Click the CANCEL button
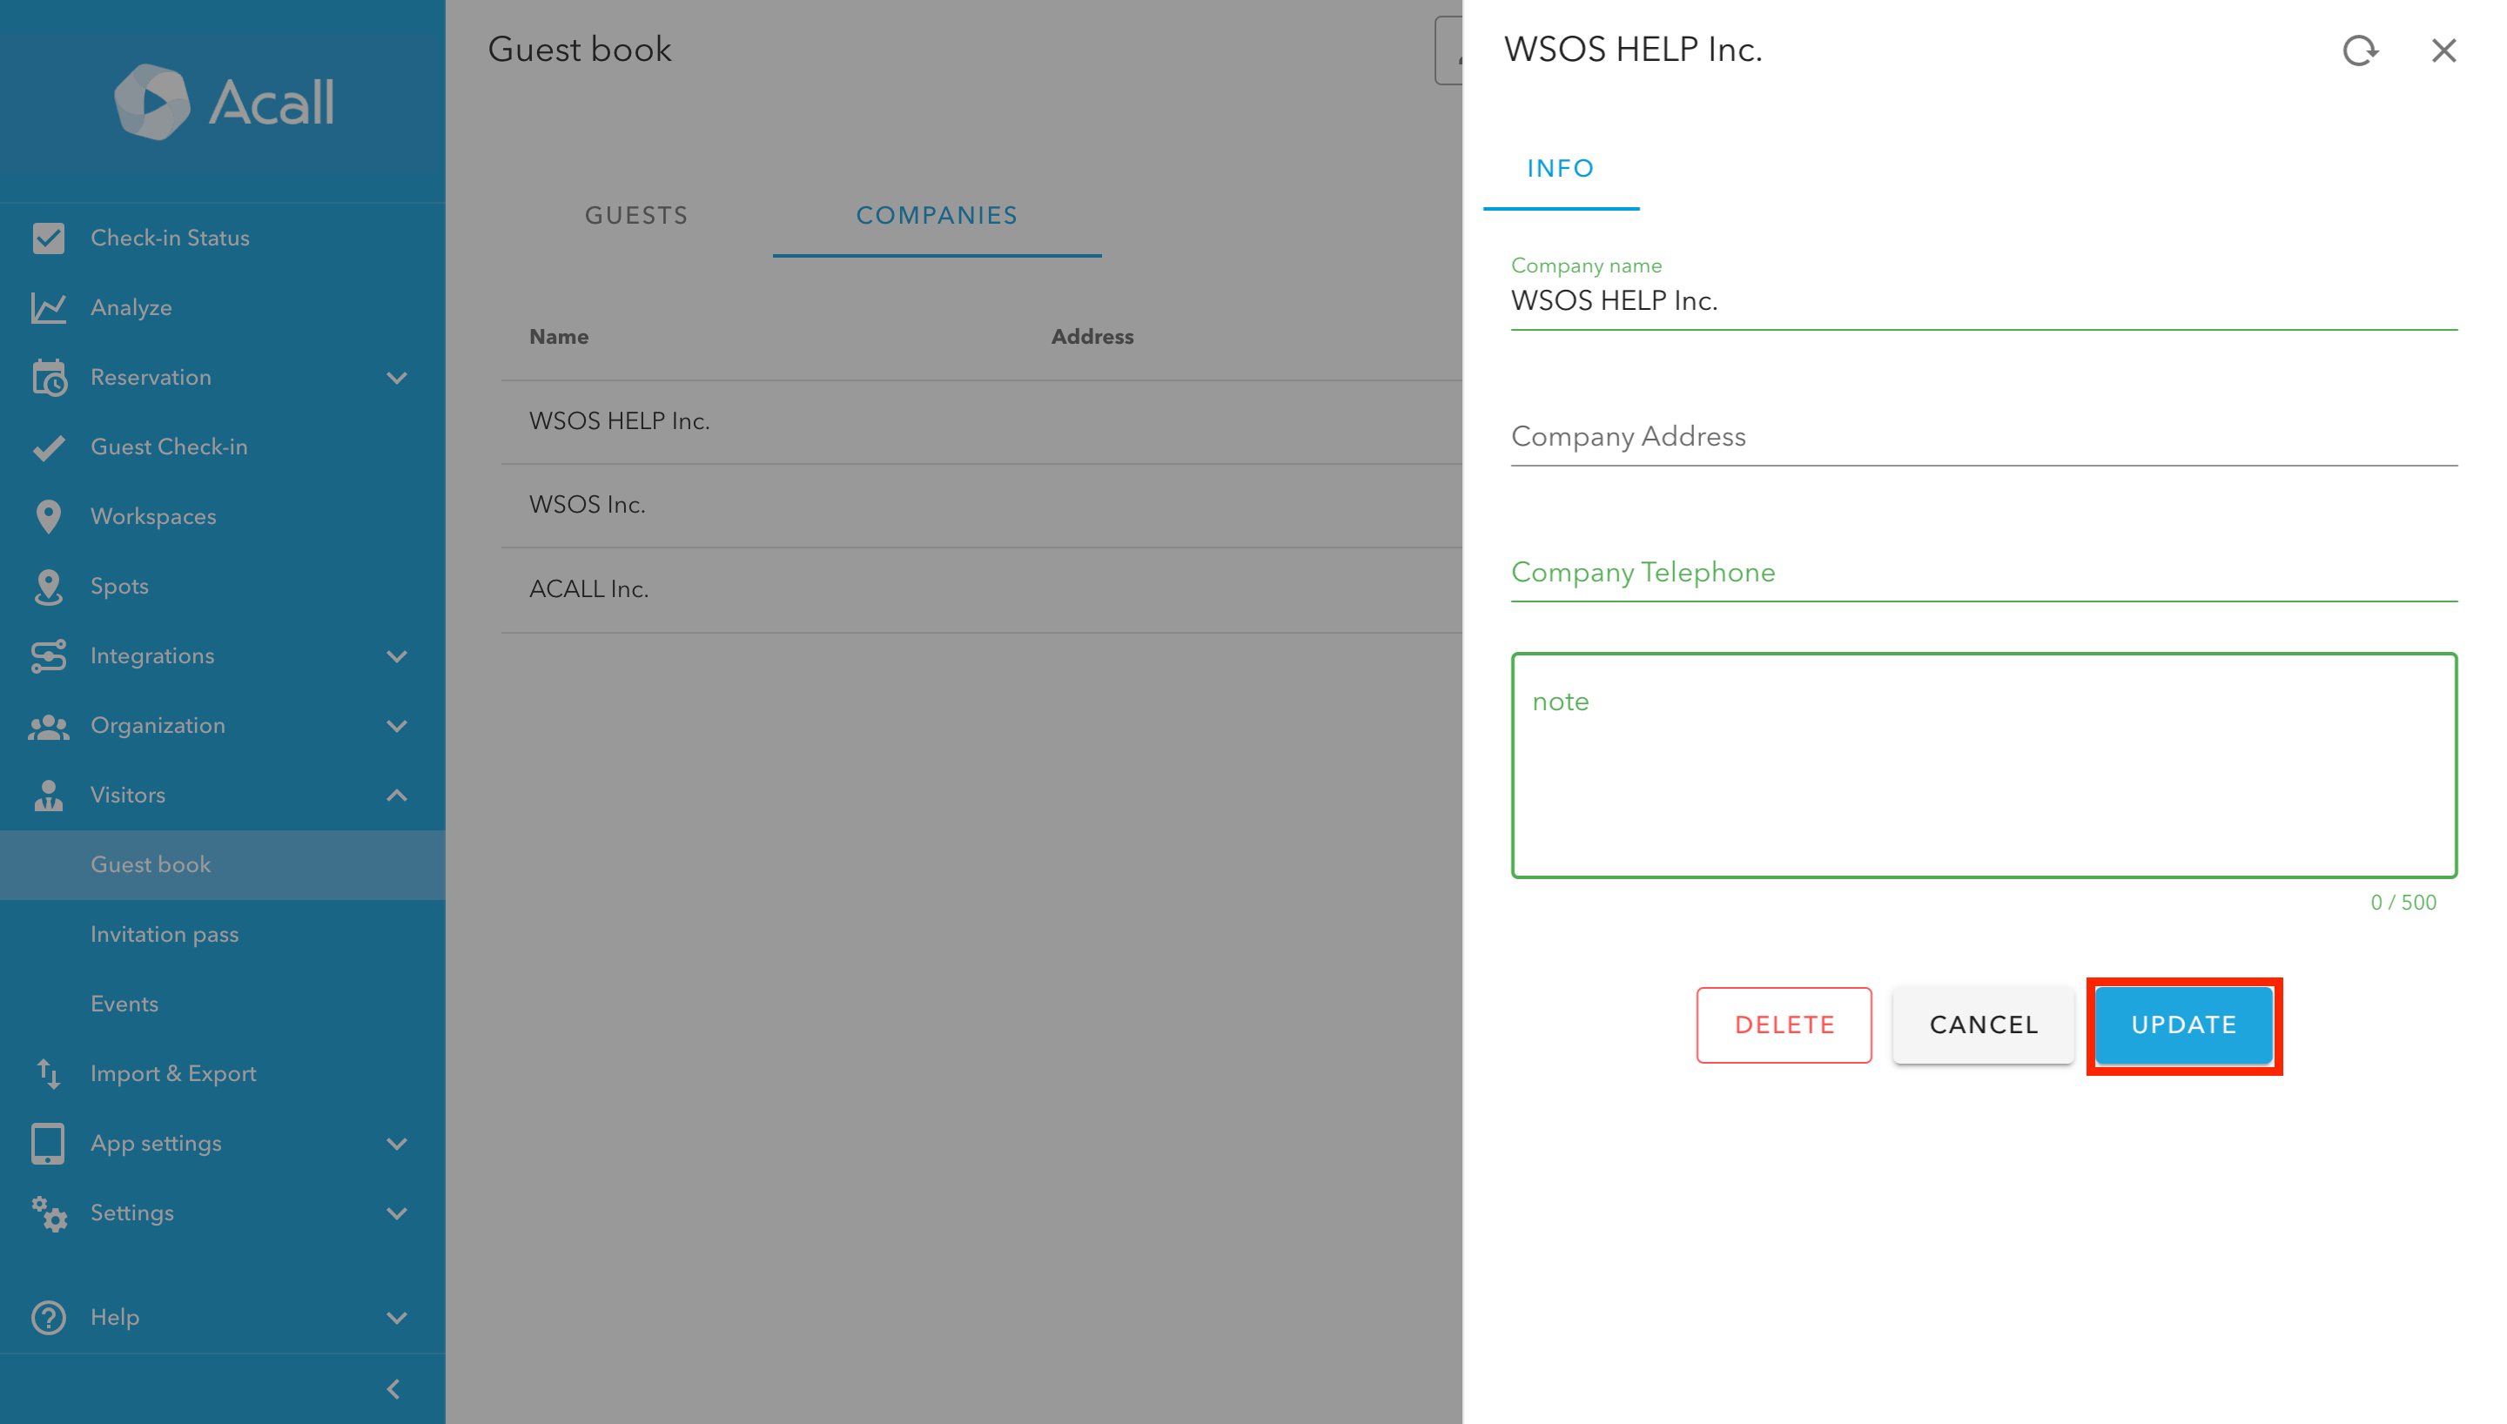 click(1983, 1024)
